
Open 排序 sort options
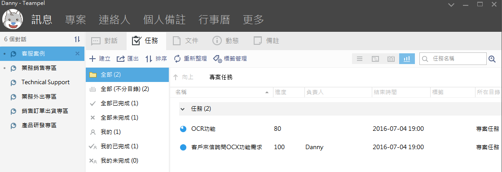156,59
